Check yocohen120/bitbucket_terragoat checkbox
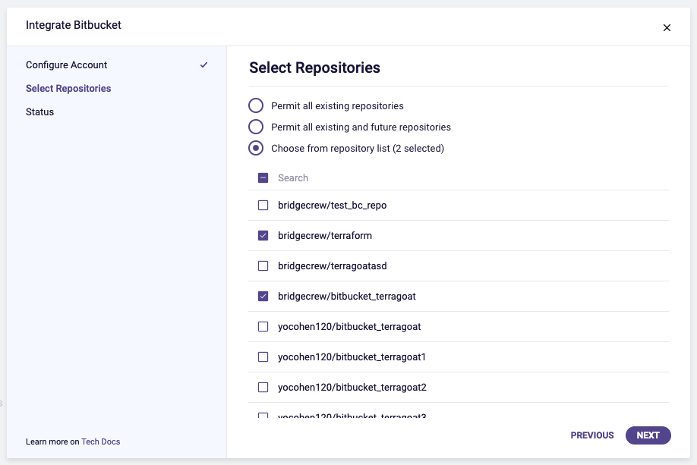The image size is (697, 465). click(x=263, y=327)
